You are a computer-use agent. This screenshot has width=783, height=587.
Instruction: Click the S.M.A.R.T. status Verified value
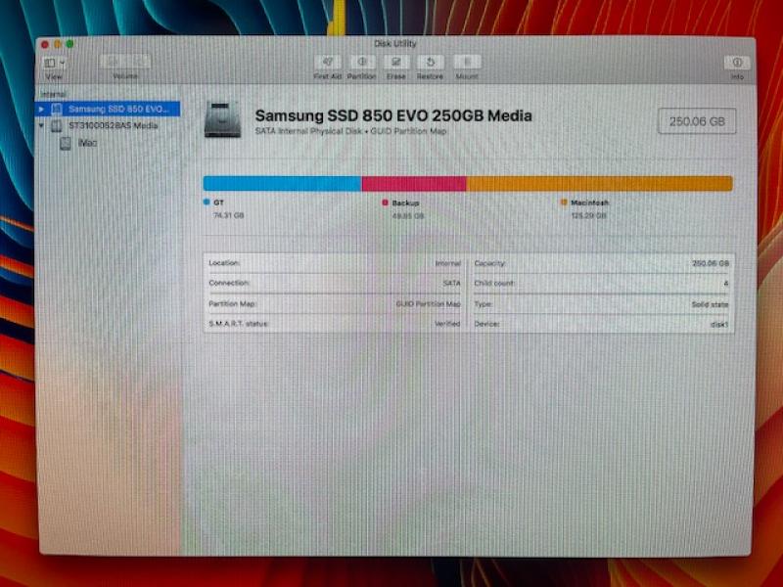pos(447,324)
